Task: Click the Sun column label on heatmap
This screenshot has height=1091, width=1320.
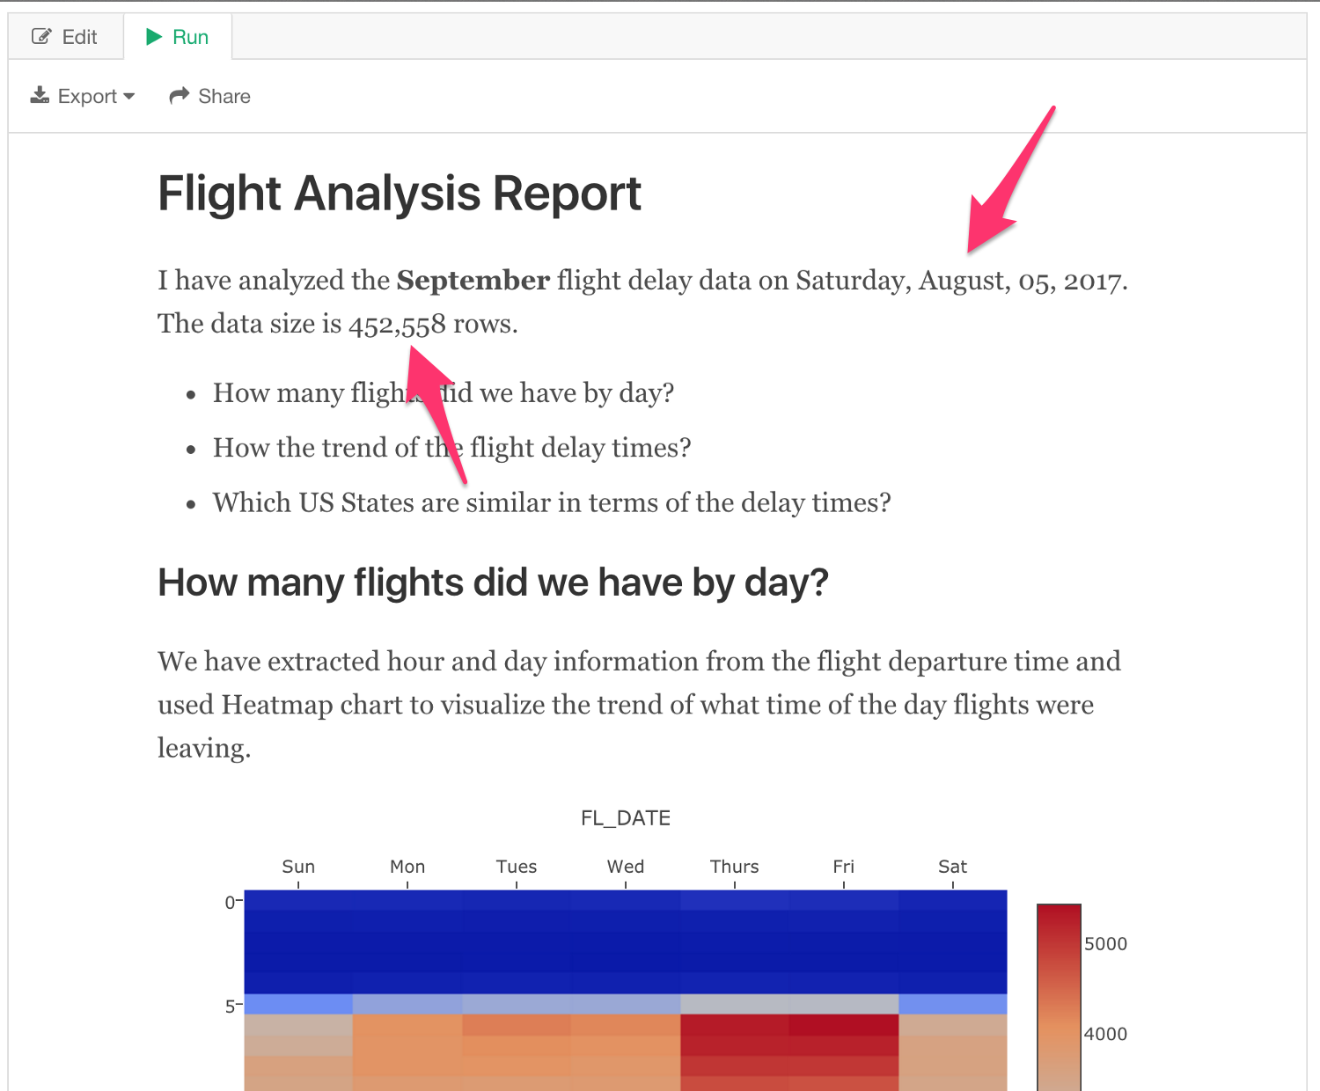Action: tap(298, 867)
